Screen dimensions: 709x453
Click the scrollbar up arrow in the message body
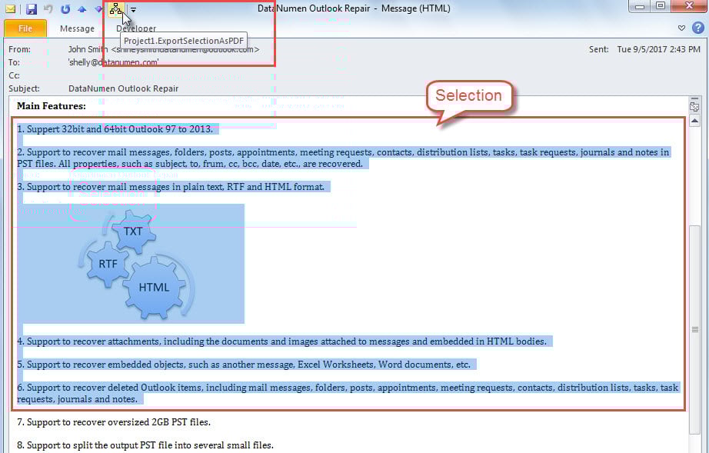pos(694,122)
